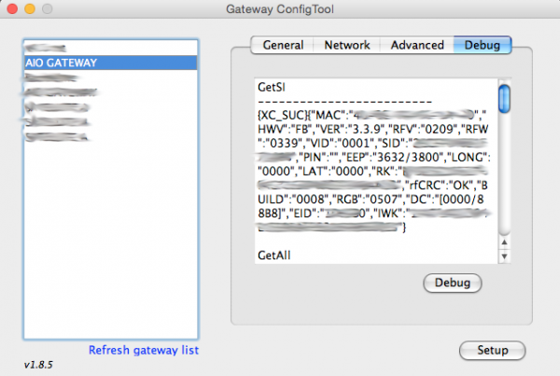560x376 pixels.
Task: Select the last blurred gateway in the list
Action: [56, 137]
